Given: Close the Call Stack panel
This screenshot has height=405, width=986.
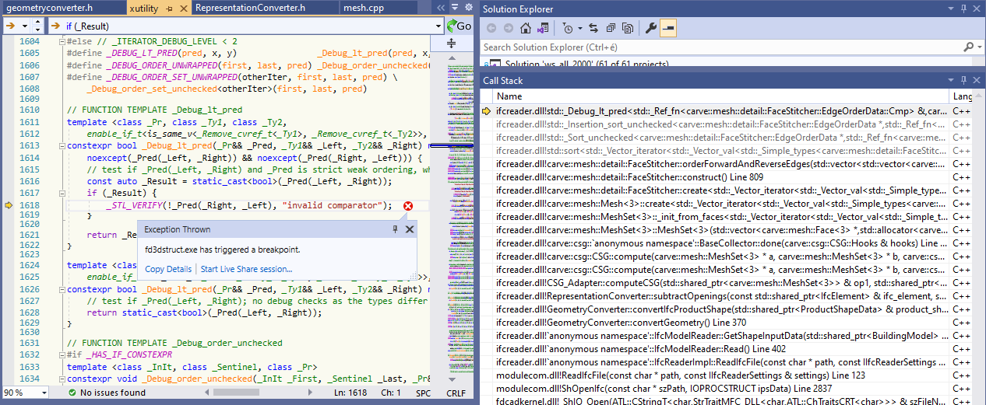Looking at the screenshot, I should 977,80.
